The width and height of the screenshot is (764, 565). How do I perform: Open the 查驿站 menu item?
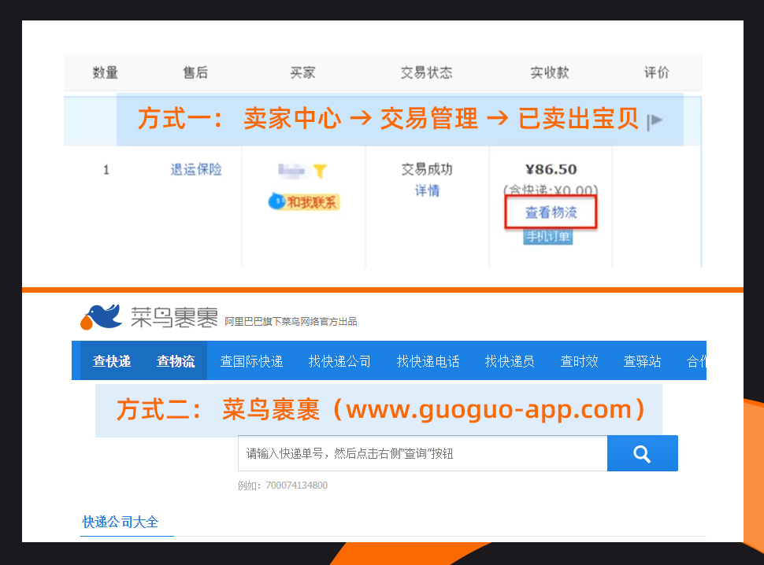(642, 361)
